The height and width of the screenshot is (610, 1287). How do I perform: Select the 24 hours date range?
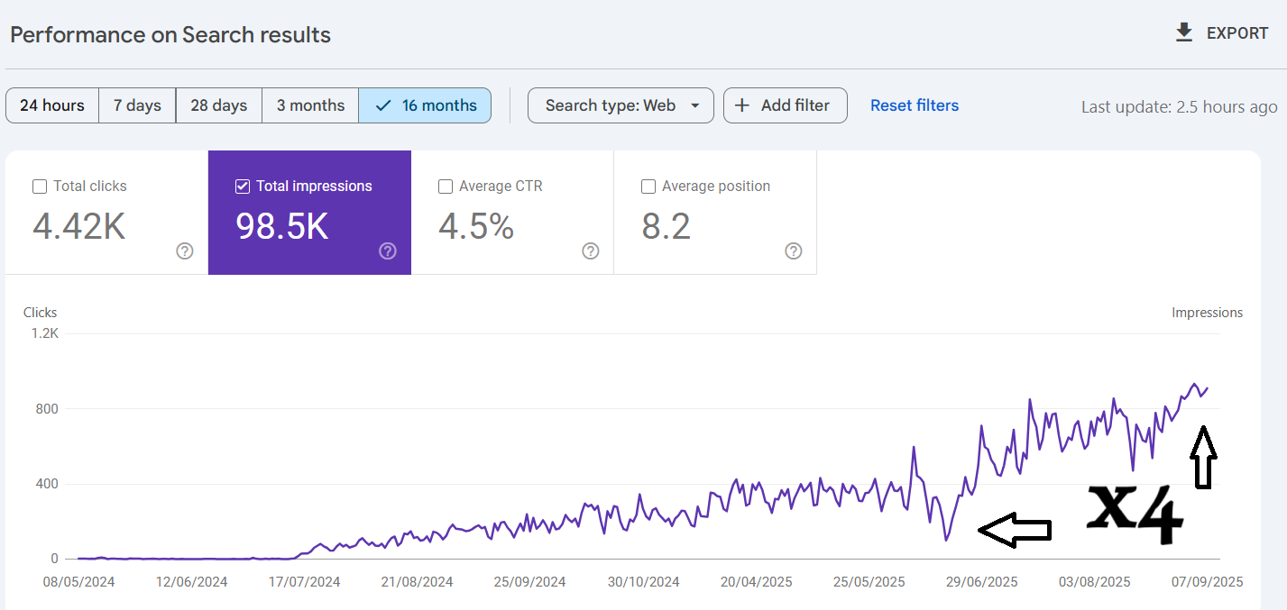pyautogui.click(x=52, y=105)
